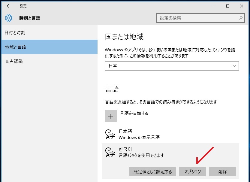Screen dimensions: 250x182
Task: Go back with the arrow icon
Action: coord(9,6)
